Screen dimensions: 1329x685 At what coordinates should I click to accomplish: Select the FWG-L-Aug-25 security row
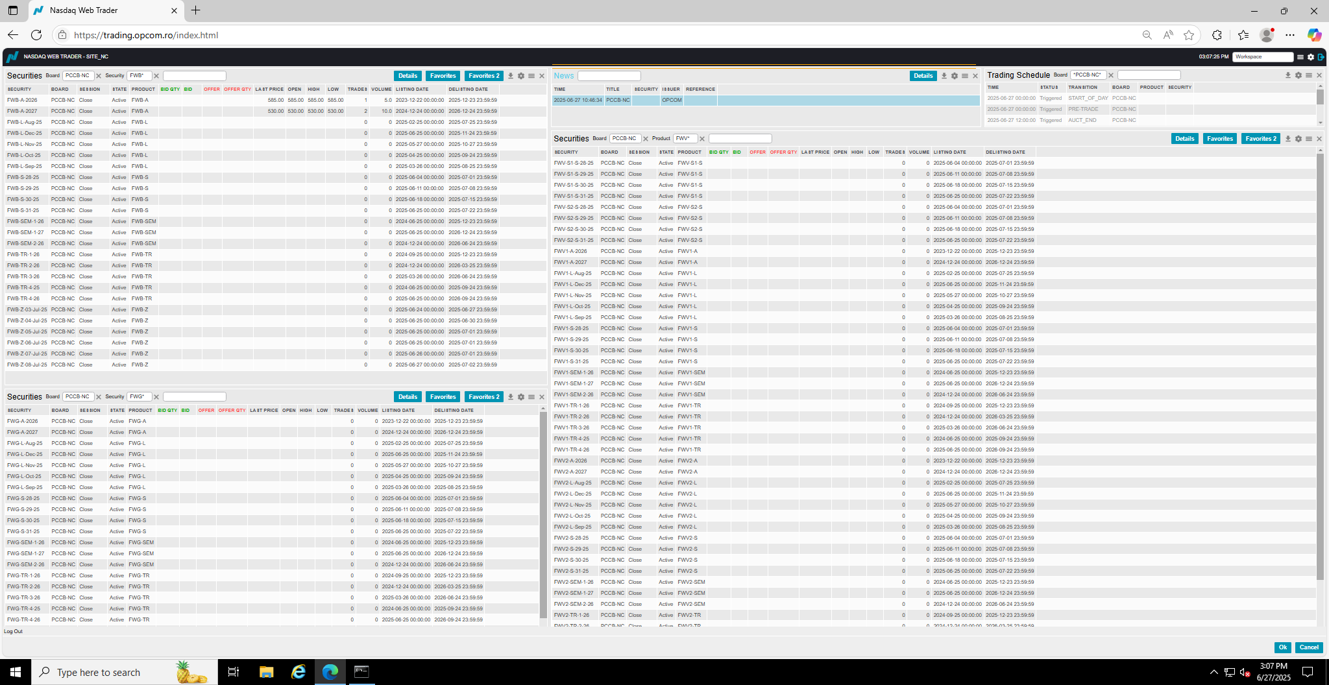[x=273, y=444]
